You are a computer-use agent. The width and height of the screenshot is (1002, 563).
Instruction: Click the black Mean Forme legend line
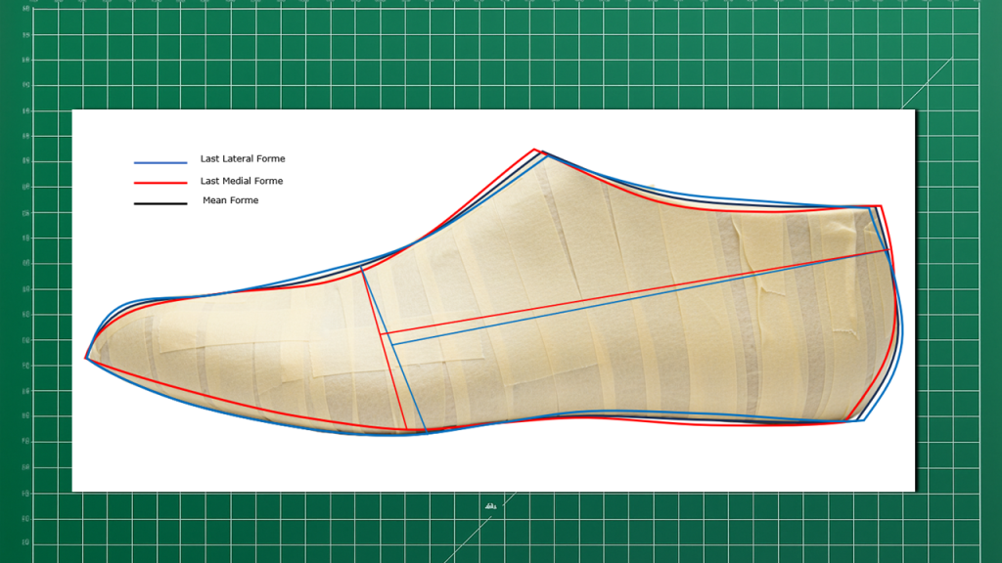pyautogui.click(x=160, y=203)
